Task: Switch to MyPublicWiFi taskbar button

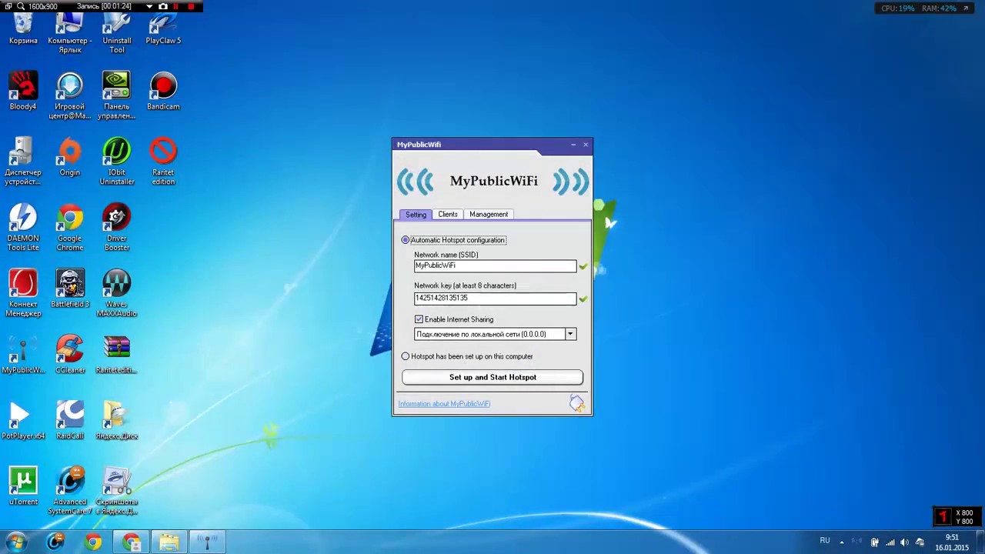Action: pyautogui.click(x=208, y=542)
